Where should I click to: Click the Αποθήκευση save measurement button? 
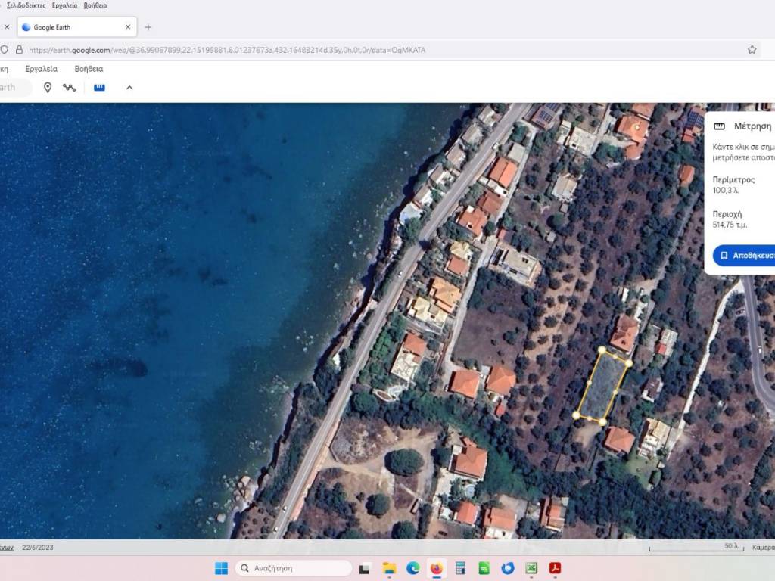pyautogui.click(x=745, y=256)
